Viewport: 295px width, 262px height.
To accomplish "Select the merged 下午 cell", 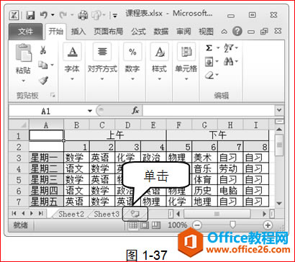I will (217, 135).
